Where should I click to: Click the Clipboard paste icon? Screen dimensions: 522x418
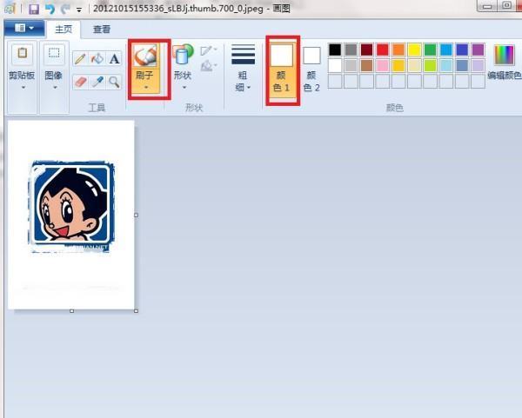click(x=23, y=53)
